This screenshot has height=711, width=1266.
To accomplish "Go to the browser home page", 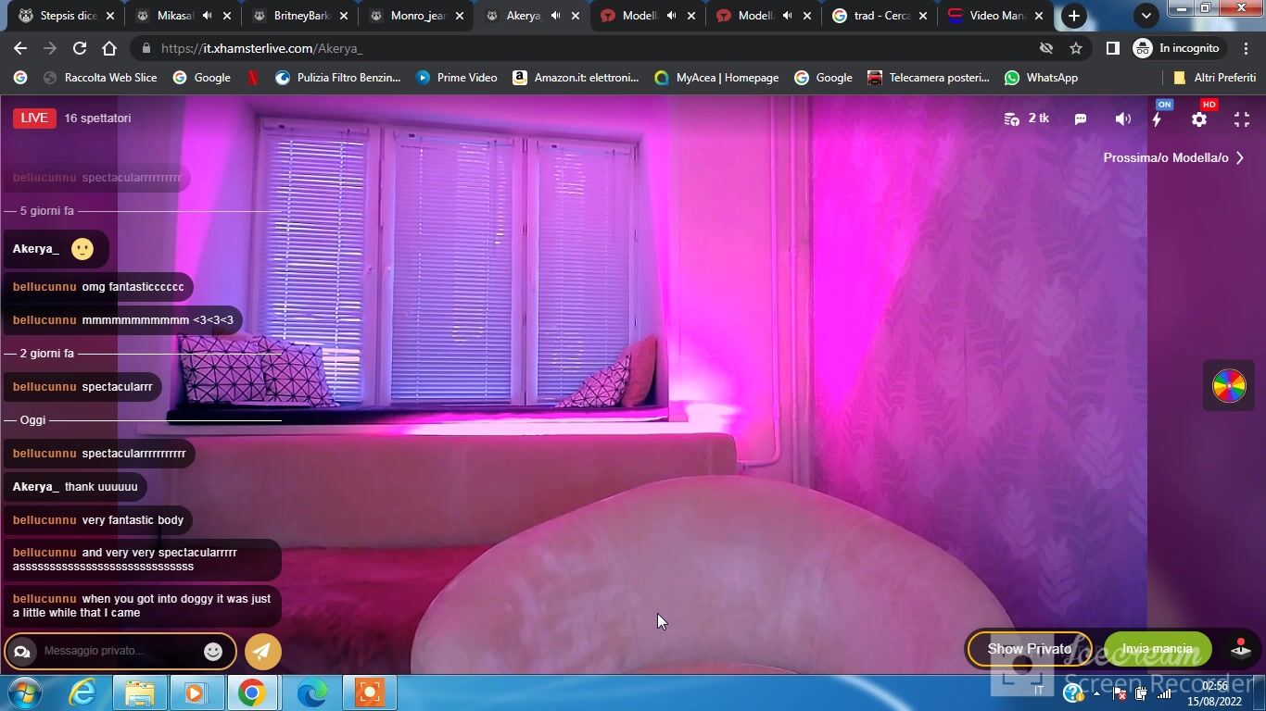I will point(109,48).
